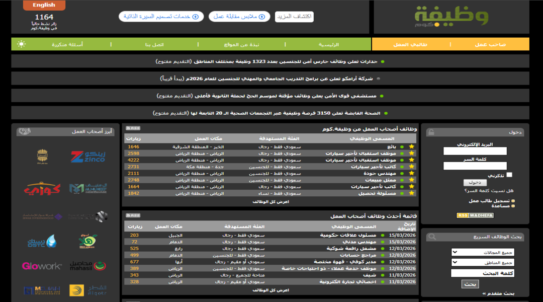Click the RSS WADHEFA badge under the login form
Screen dimensions: 543x302
point(475,214)
